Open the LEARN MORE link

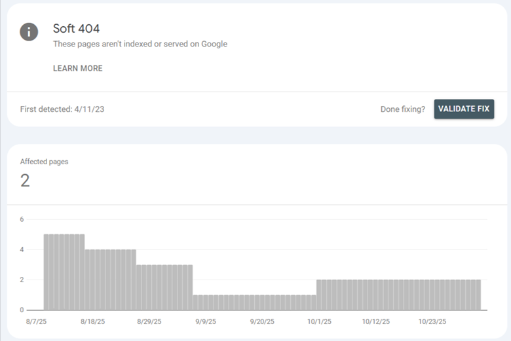click(77, 68)
